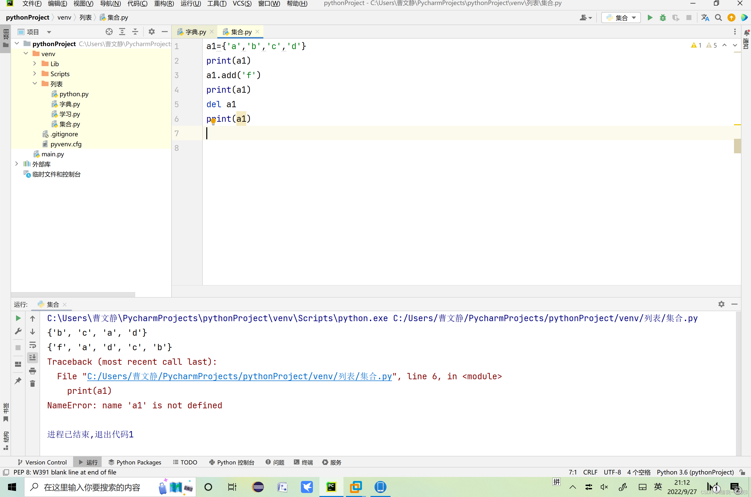This screenshot has width=751, height=497.
Task: Open the 文件(F) menu
Action: click(32, 4)
